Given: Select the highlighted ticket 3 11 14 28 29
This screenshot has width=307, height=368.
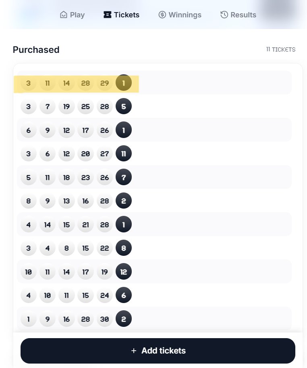Looking at the screenshot, I should (x=77, y=83).
